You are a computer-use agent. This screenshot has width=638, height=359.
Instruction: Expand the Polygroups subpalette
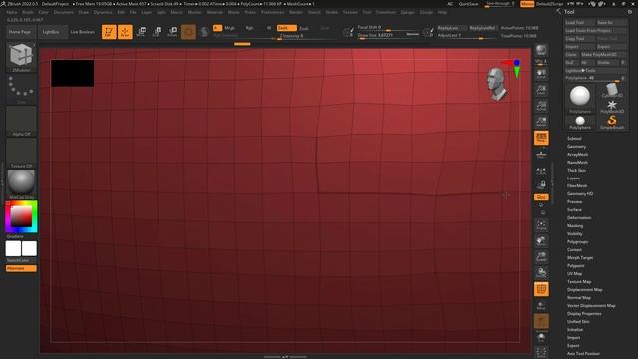577,241
